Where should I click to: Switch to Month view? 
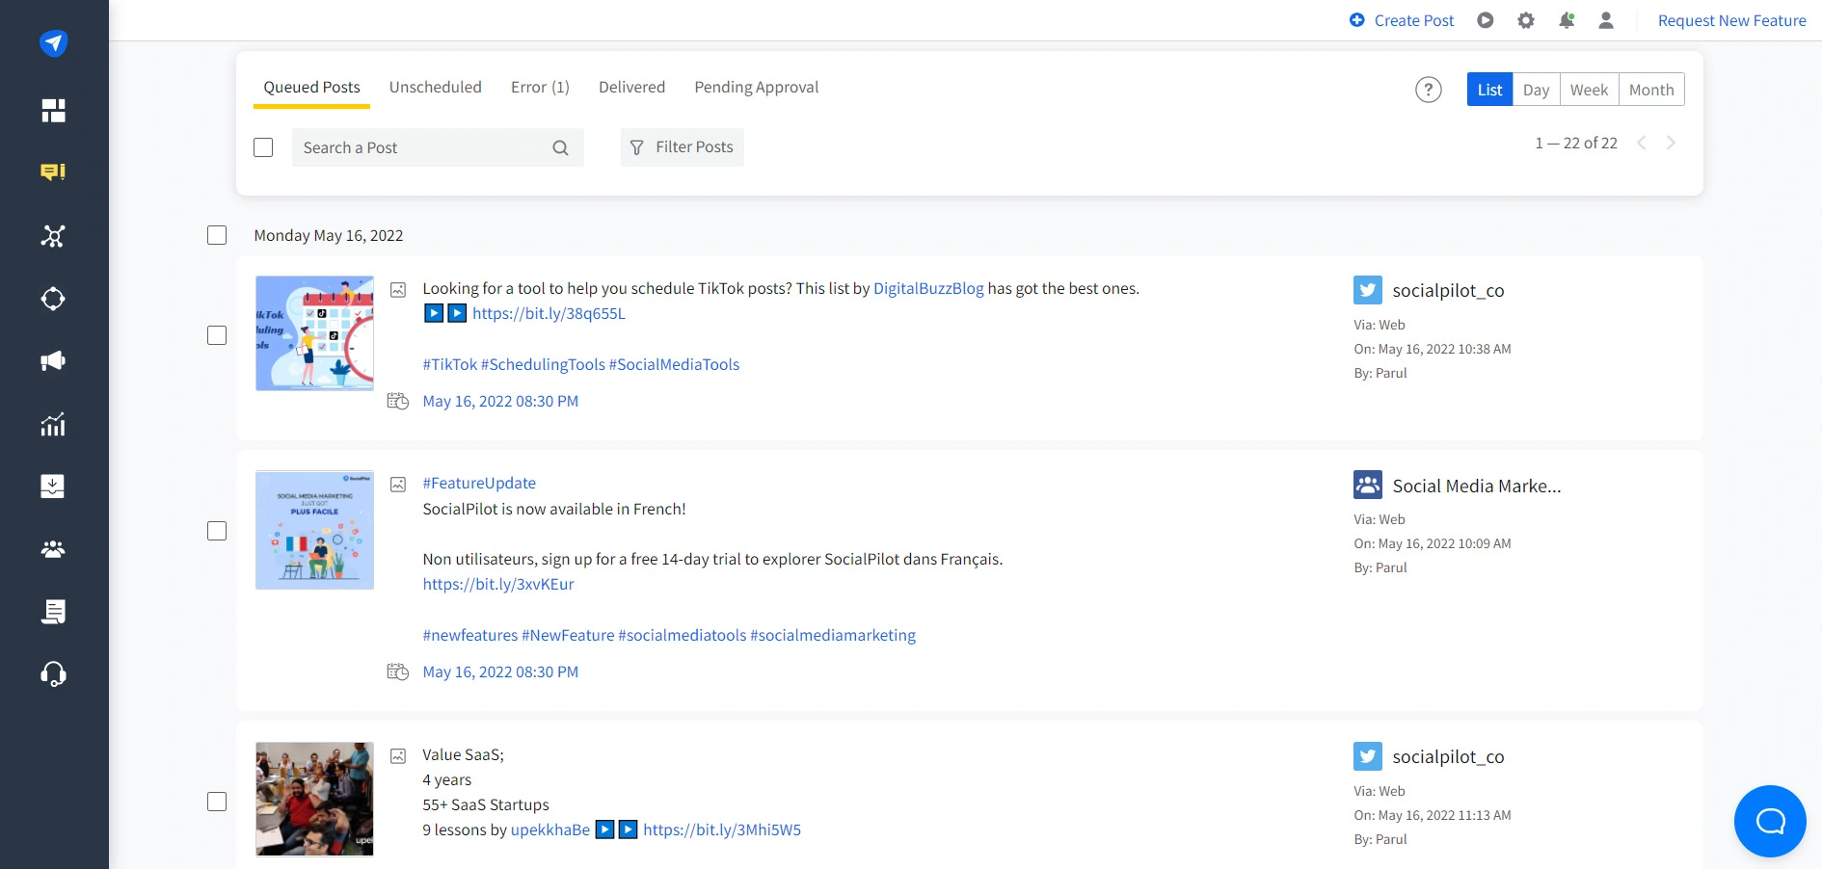pyautogui.click(x=1651, y=90)
